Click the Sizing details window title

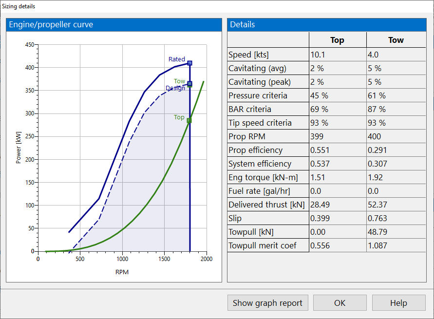coord(19,6)
